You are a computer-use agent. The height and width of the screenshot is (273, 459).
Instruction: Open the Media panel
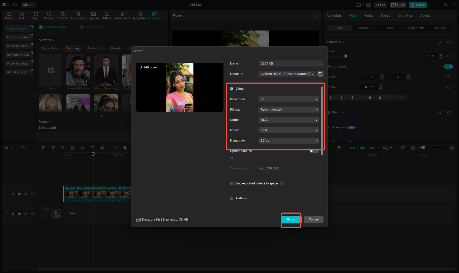point(9,15)
